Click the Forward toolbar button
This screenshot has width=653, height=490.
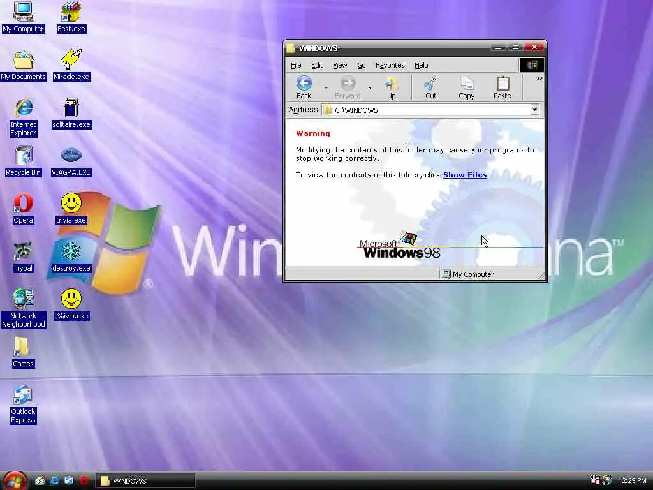(348, 87)
